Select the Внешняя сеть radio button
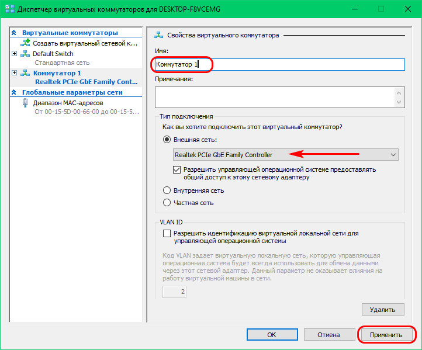Screen dimensions: 422x350 coord(167,140)
